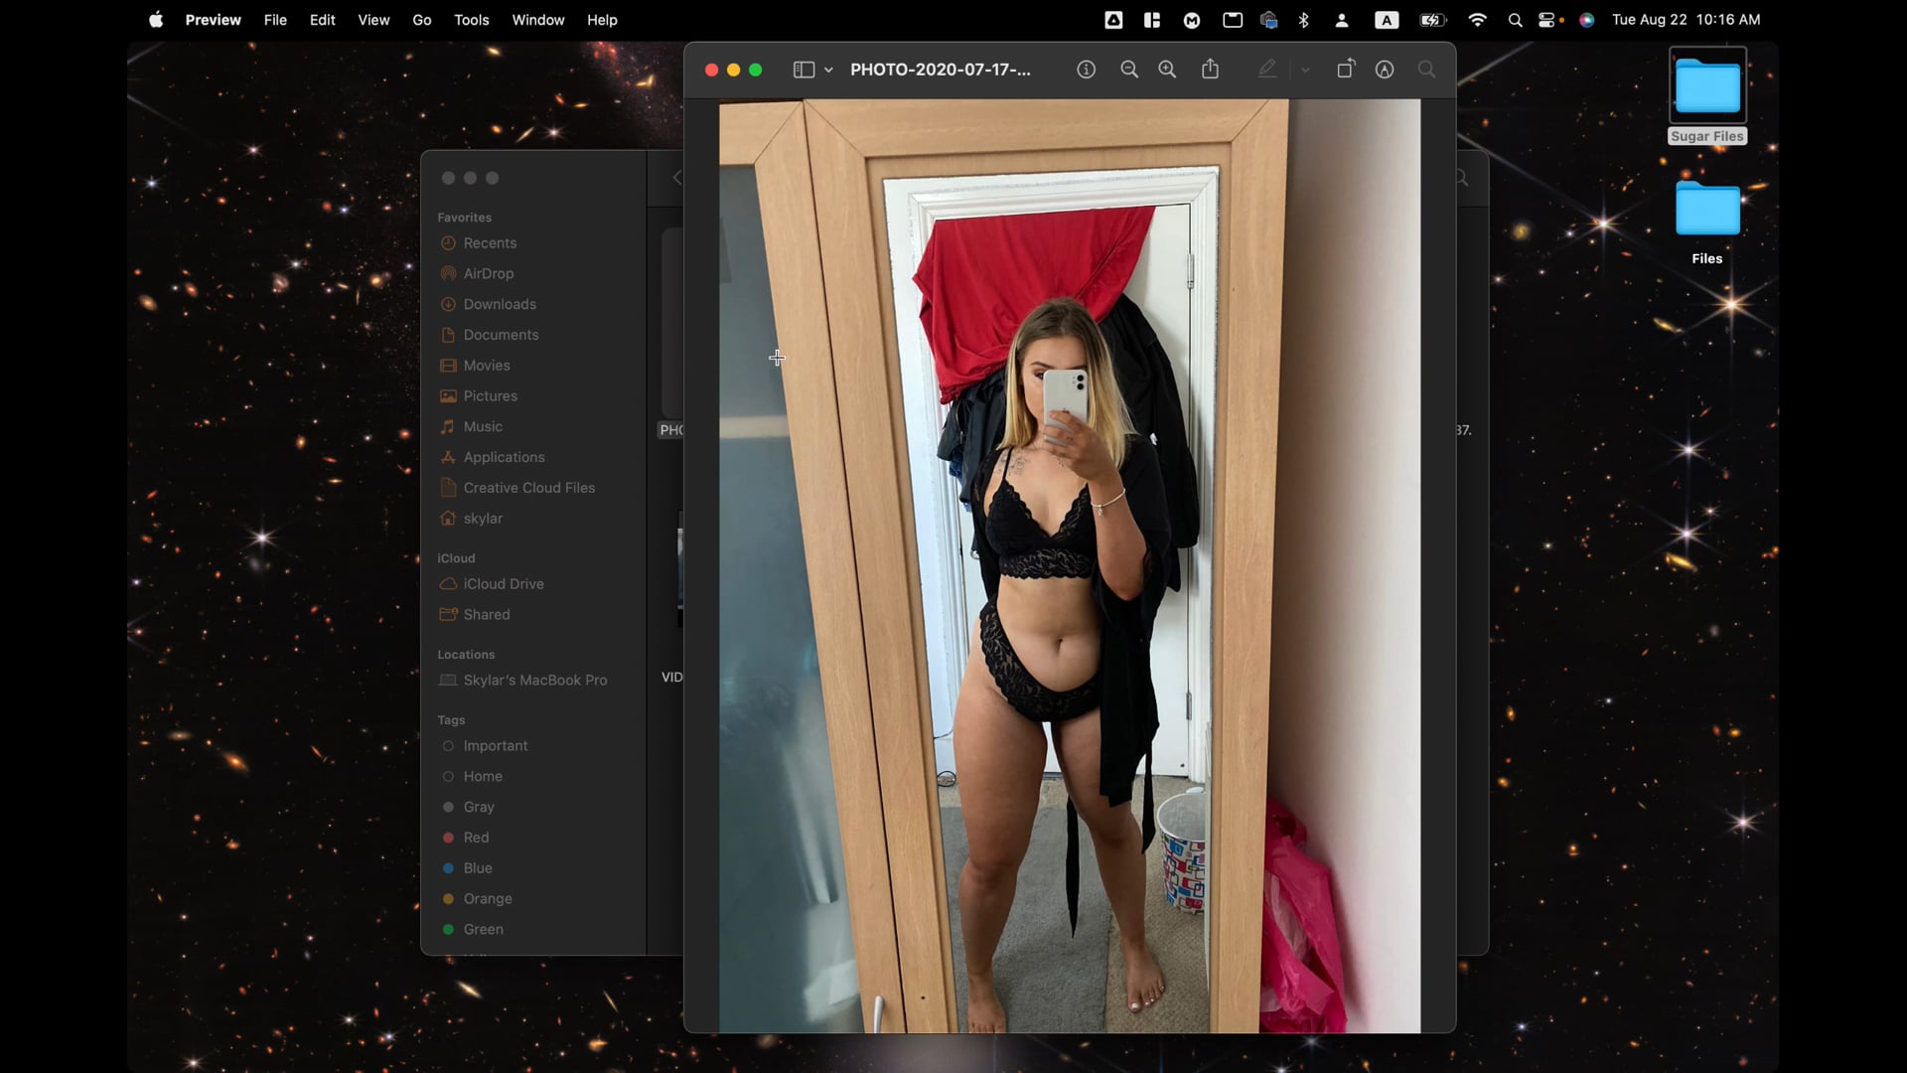
Task: Select the Orange tag
Action: [x=488, y=899]
